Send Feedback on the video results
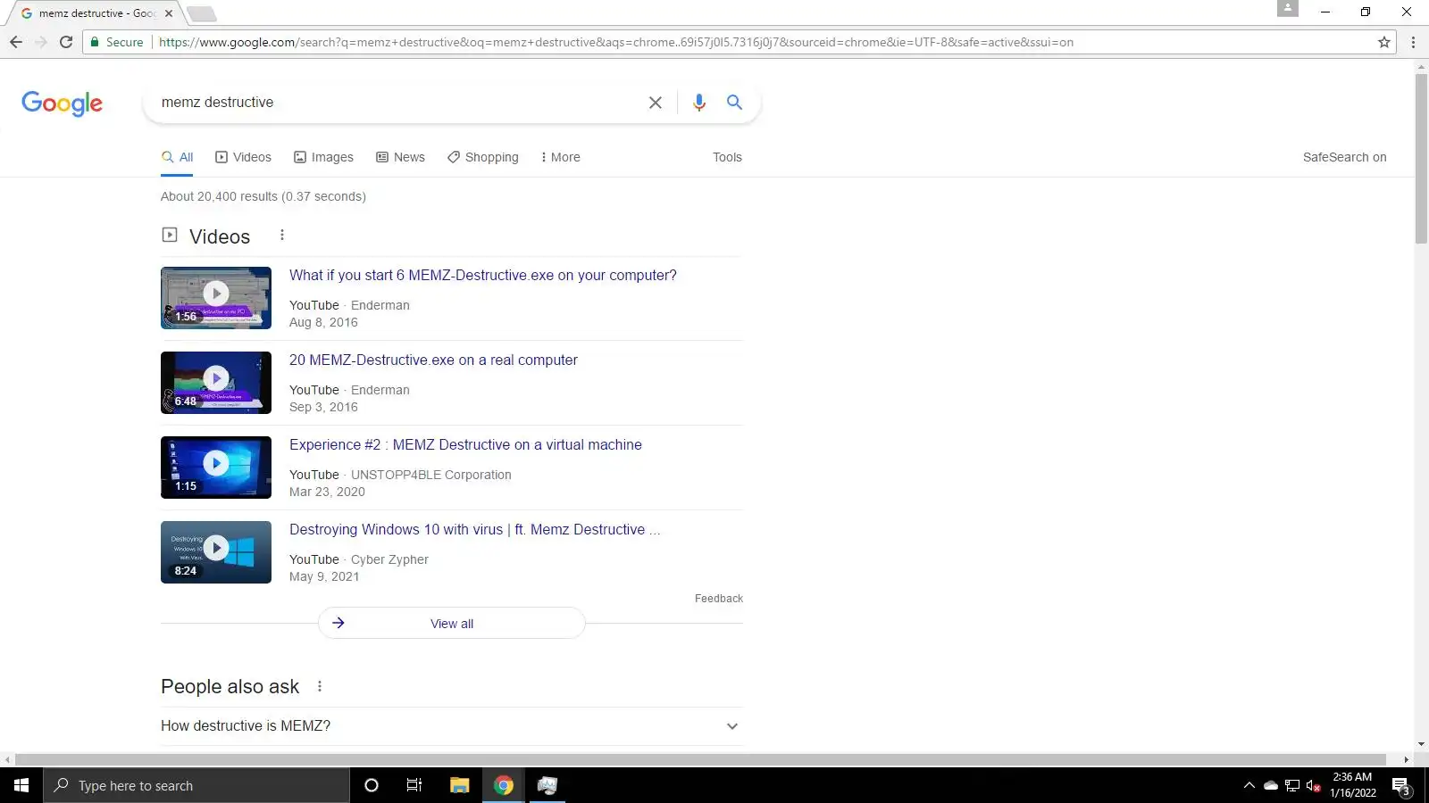The height and width of the screenshot is (803, 1429). pyautogui.click(x=719, y=599)
